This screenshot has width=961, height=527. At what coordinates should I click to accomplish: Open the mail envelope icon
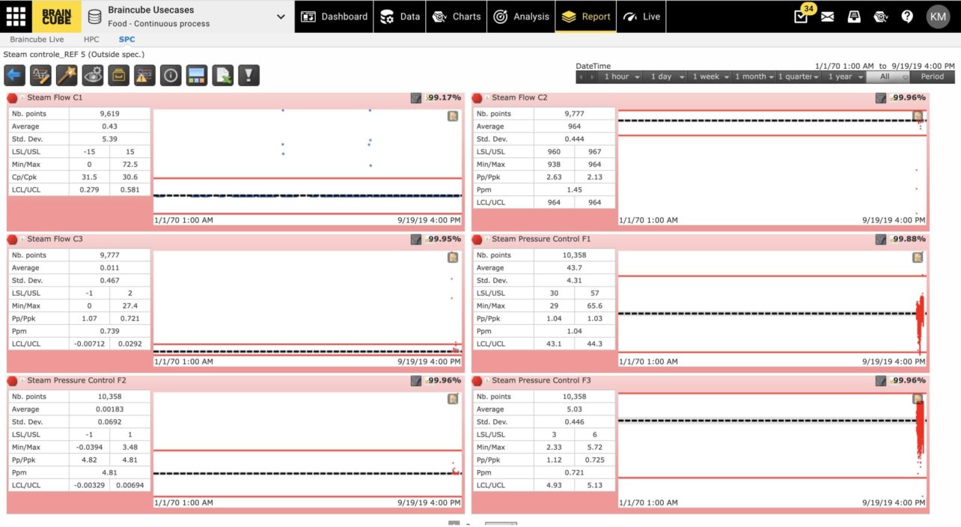pyautogui.click(x=827, y=16)
